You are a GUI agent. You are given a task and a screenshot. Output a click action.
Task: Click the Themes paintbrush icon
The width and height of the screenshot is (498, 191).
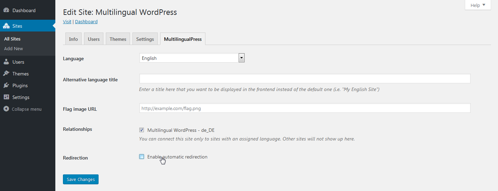point(6,74)
